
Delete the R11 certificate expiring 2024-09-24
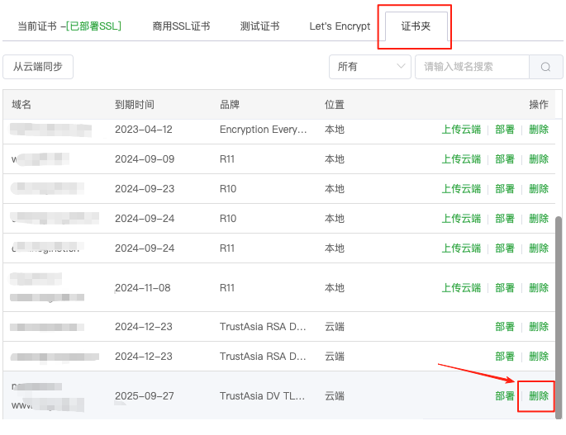[539, 248]
